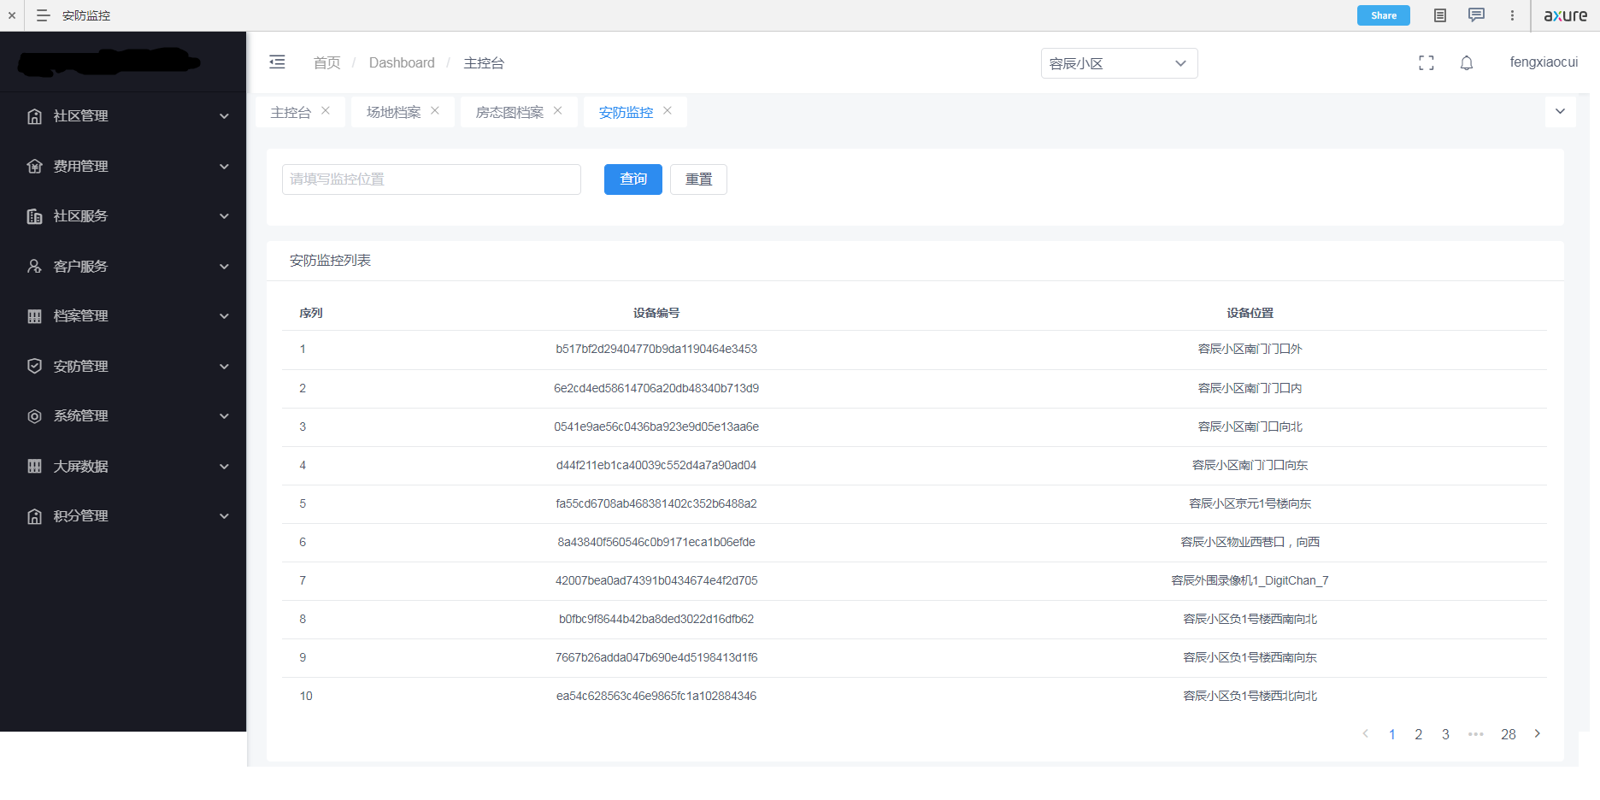This screenshot has width=1600, height=800.
Task: Go to page 3
Action: click(x=1445, y=734)
